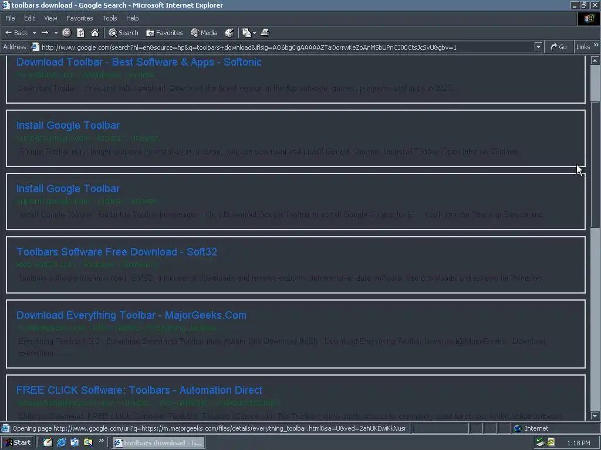Click the Opening page status text
This screenshot has height=450, width=601.
click(209, 428)
